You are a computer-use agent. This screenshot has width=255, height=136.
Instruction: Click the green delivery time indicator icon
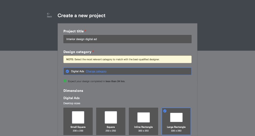point(65,81)
